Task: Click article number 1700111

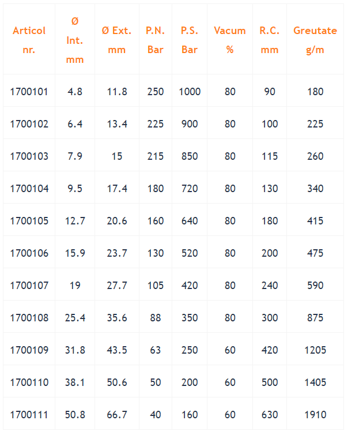Action: coord(29,415)
